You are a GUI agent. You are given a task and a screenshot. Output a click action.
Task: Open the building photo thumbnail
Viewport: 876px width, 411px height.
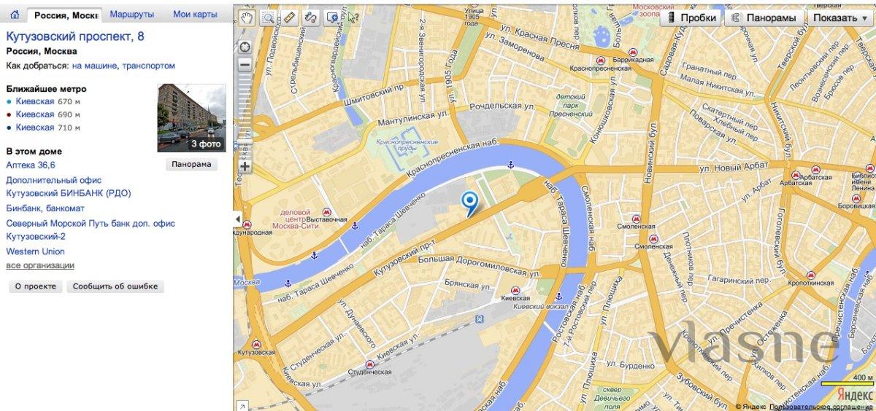click(x=191, y=118)
